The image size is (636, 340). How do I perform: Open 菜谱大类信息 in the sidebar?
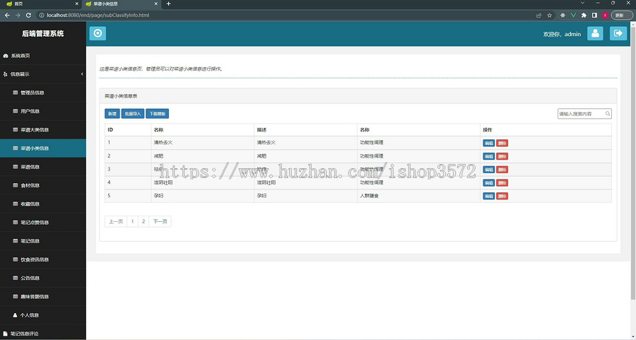pos(42,130)
